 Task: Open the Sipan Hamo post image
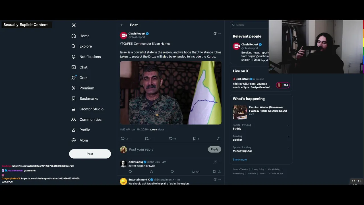pos(171,93)
